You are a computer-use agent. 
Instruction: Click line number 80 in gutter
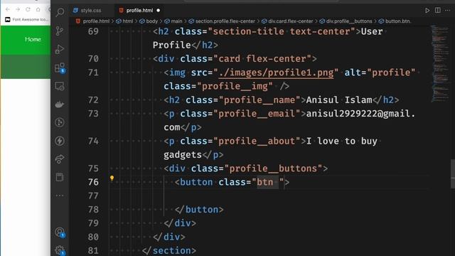click(x=93, y=237)
